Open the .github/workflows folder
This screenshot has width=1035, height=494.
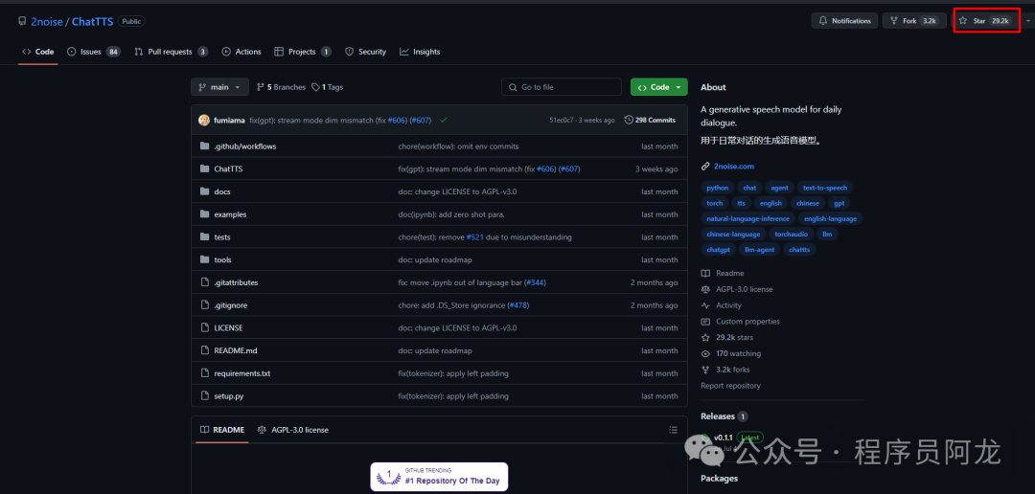coord(245,146)
